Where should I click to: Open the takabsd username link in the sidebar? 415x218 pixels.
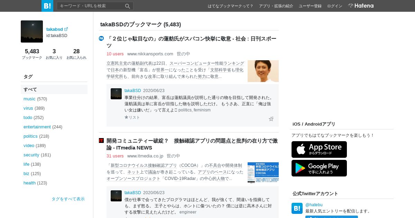click(55, 29)
